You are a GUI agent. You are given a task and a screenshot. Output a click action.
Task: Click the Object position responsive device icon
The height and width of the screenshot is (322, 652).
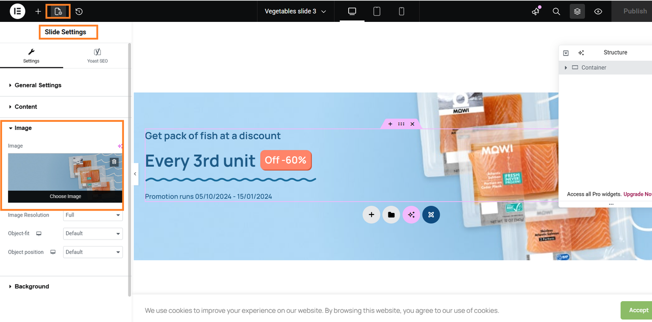53,252
